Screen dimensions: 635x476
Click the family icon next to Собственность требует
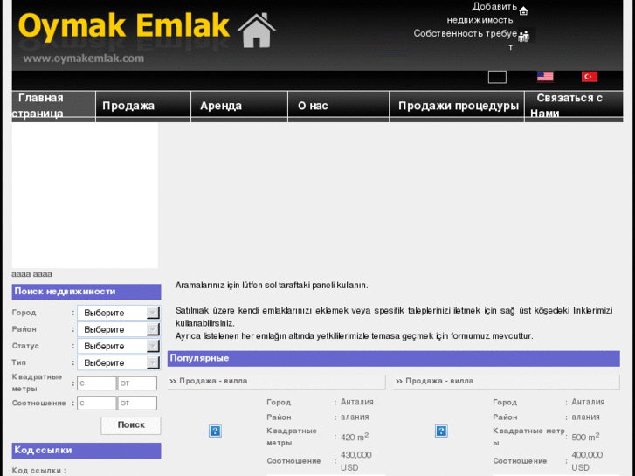point(523,36)
